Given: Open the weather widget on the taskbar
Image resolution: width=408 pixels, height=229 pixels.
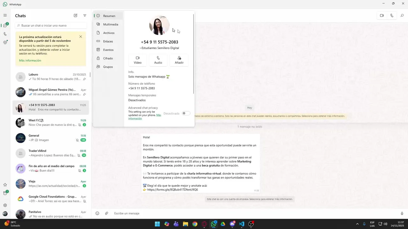Looking at the screenshot, I should [x=12, y=224].
